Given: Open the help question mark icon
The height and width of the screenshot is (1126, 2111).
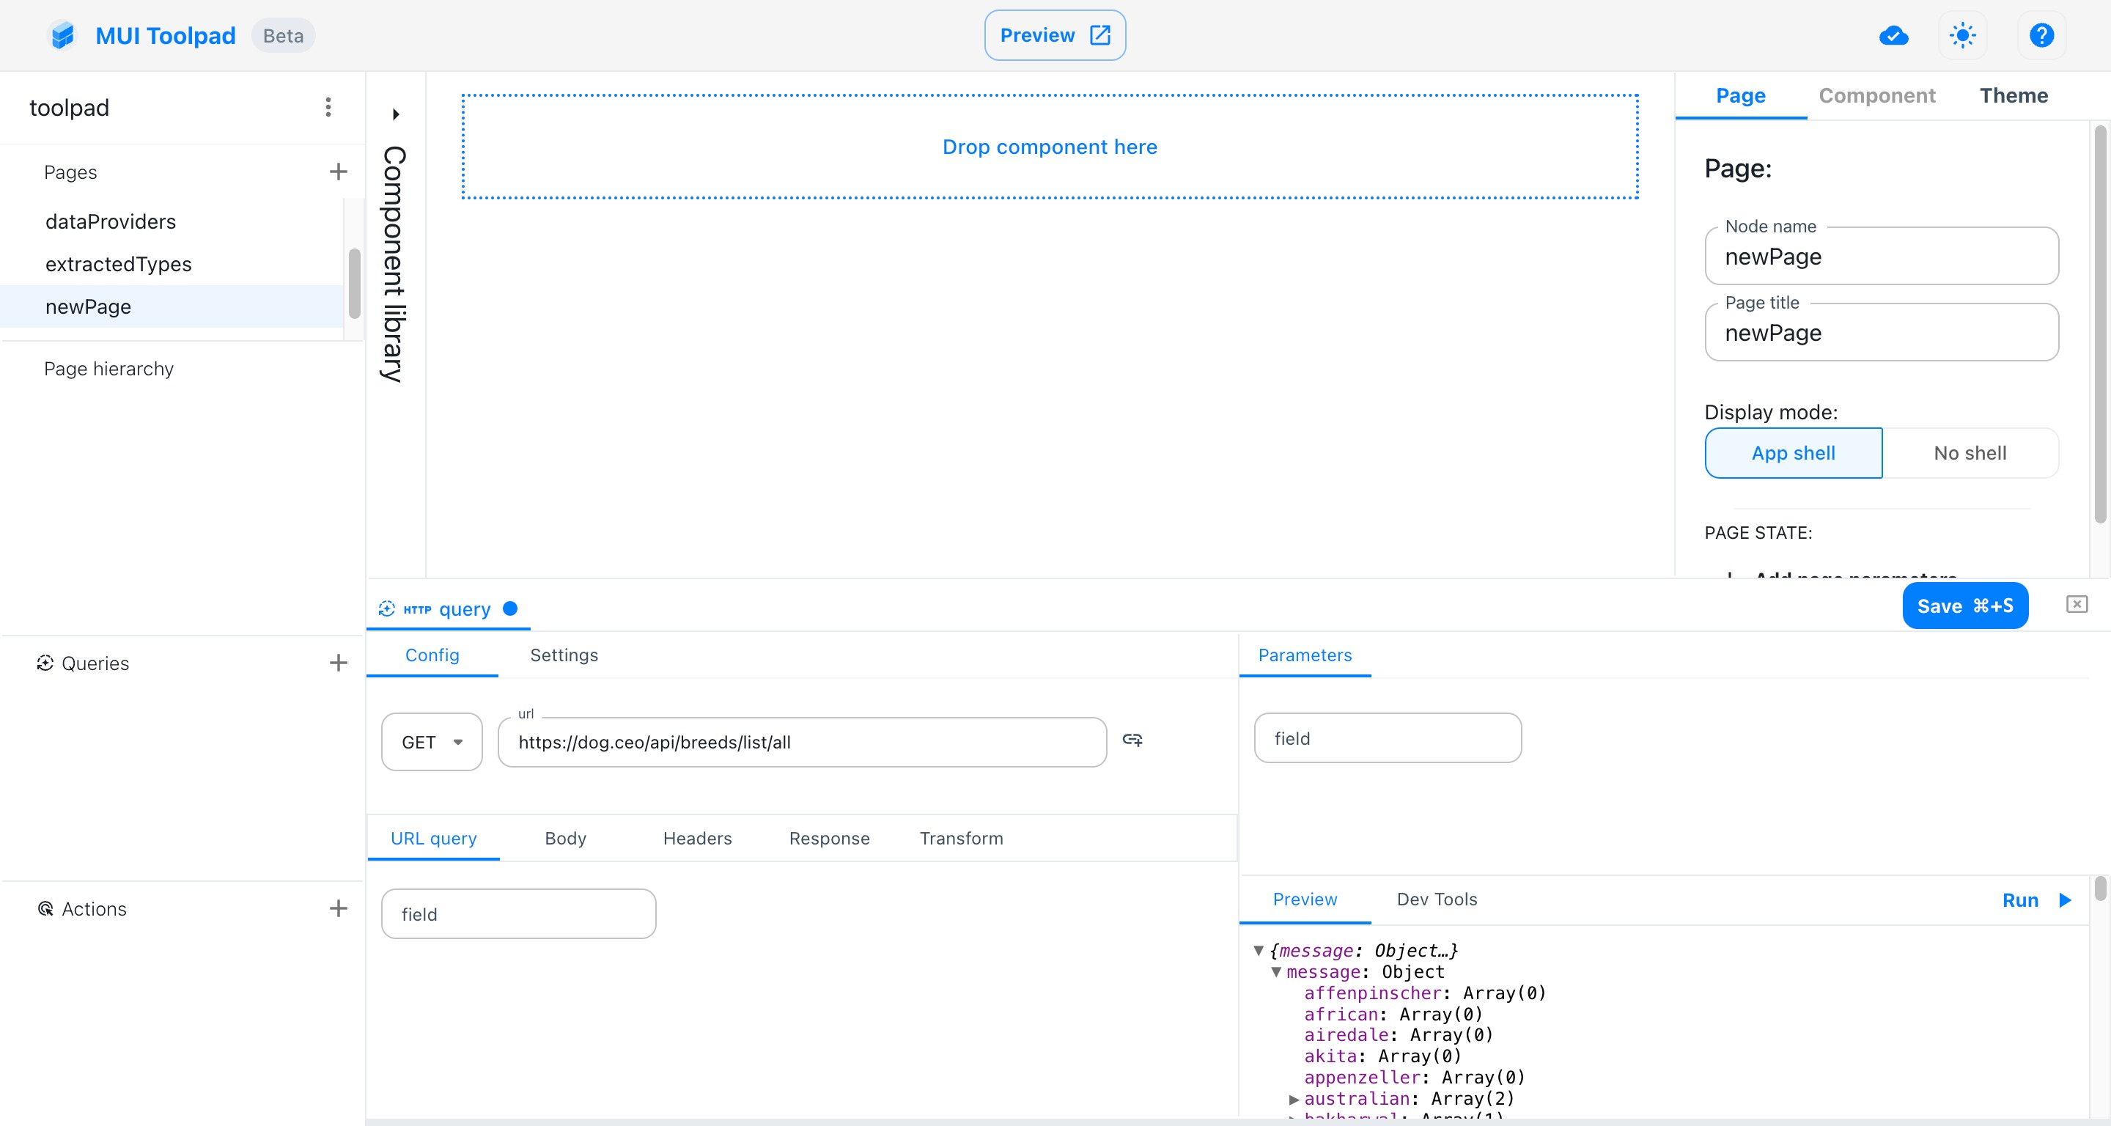Looking at the screenshot, I should coord(2041,35).
